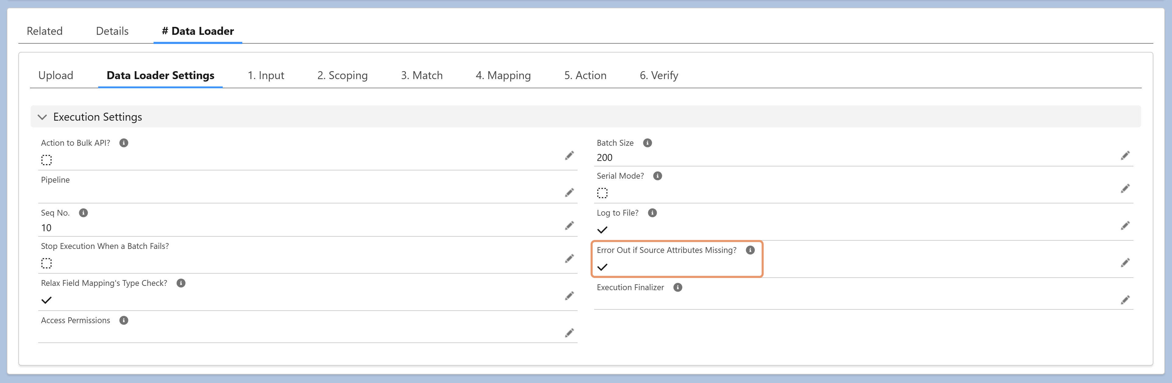Viewport: 1172px width, 383px height.
Task: Toggle Stop Execution When a Batch Fails checkbox
Action: (x=47, y=263)
